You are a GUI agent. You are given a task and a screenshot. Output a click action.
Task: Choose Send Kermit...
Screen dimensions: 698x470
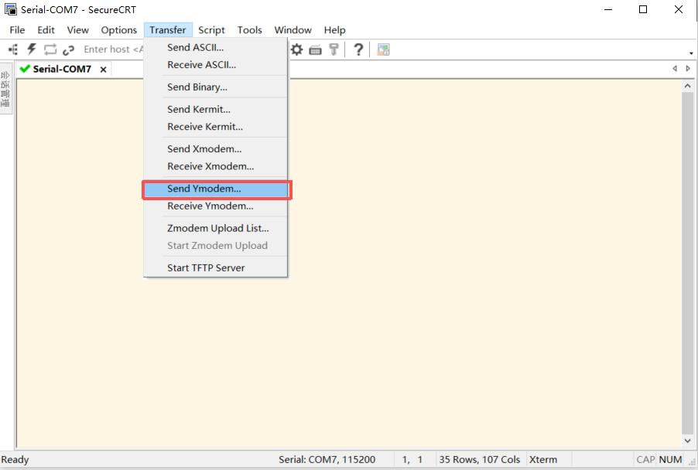click(x=216, y=110)
